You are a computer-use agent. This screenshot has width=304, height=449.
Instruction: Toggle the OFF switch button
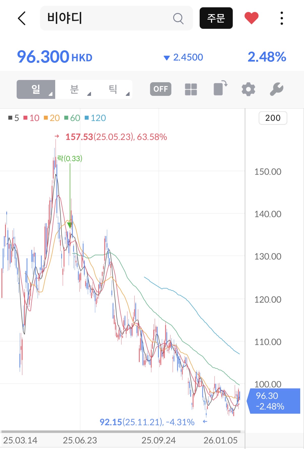click(x=161, y=89)
